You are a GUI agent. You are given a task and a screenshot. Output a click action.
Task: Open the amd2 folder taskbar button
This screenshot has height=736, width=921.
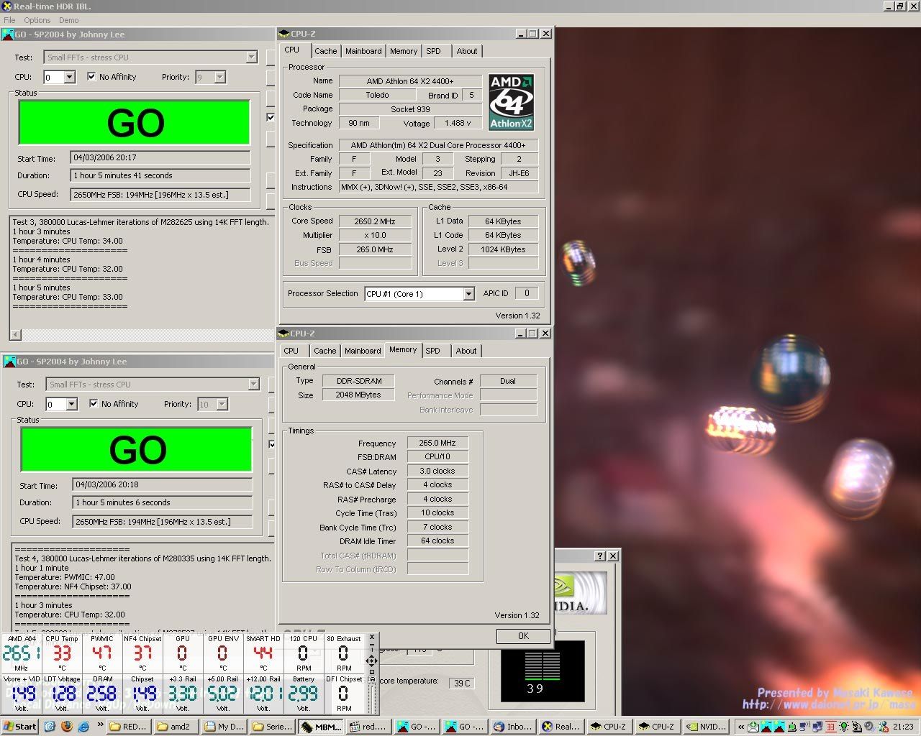tap(176, 727)
